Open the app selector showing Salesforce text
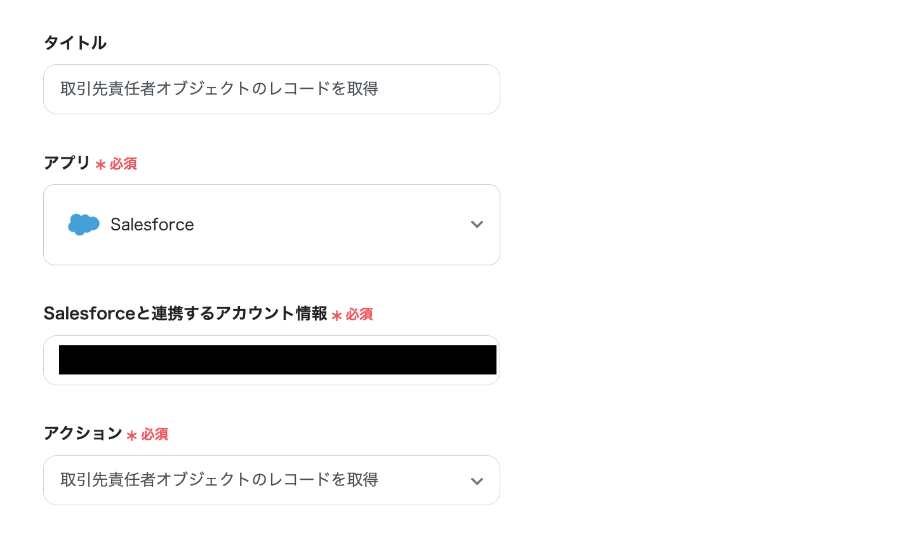Screen dimensions: 899x556 point(152,225)
